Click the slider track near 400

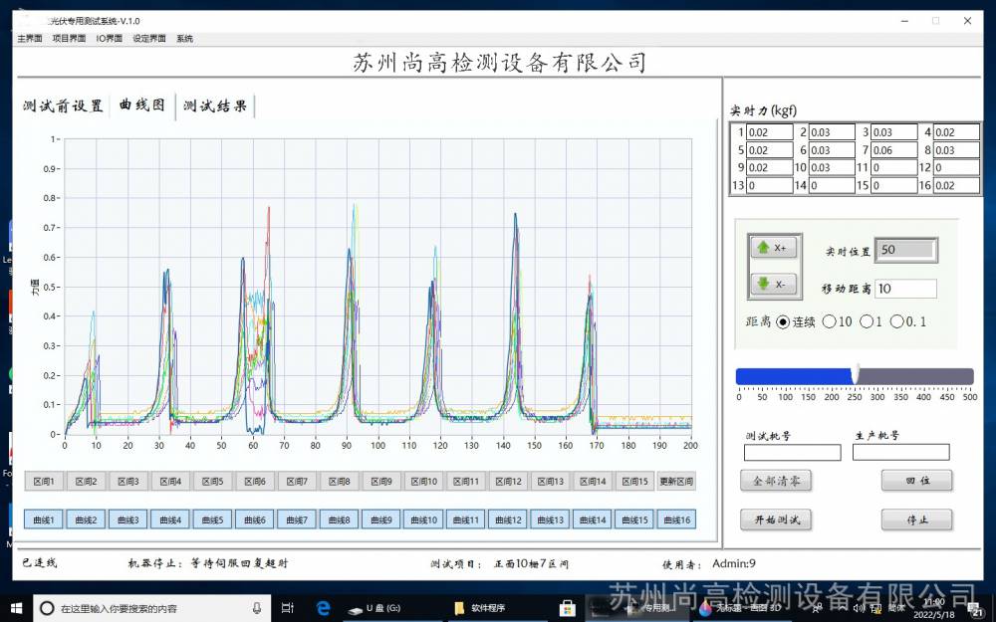pos(923,376)
